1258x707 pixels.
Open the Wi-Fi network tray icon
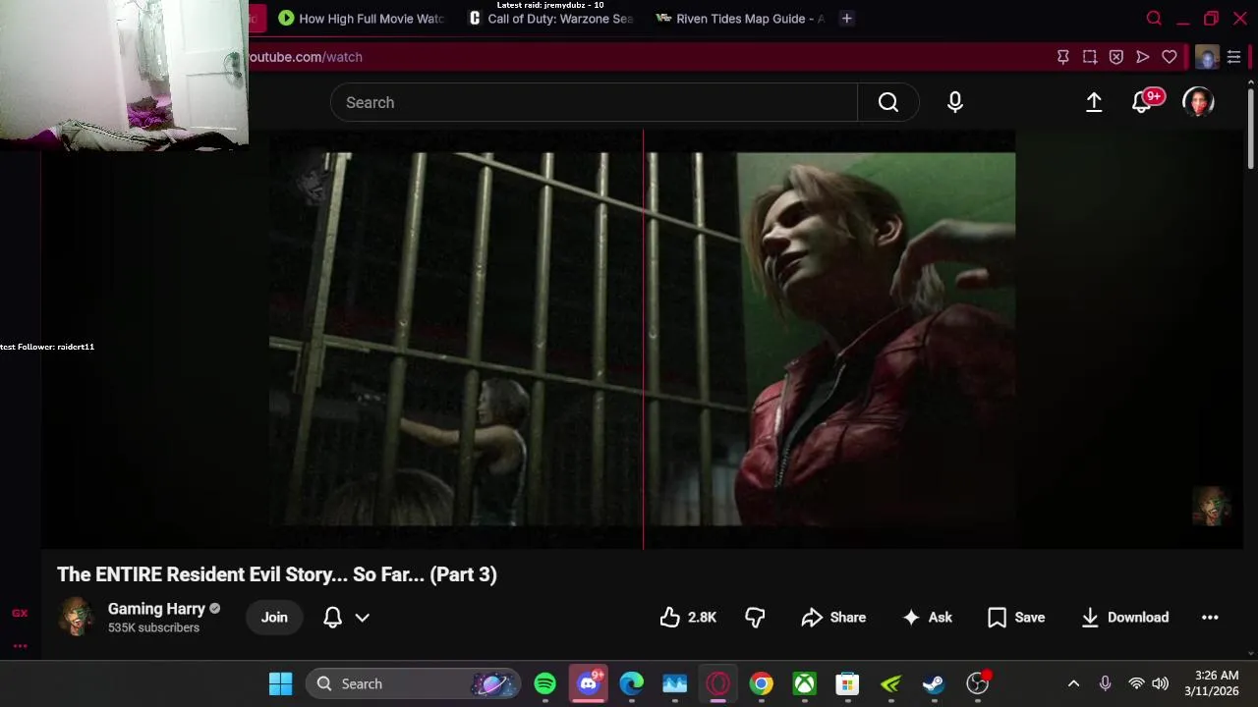[x=1136, y=683]
